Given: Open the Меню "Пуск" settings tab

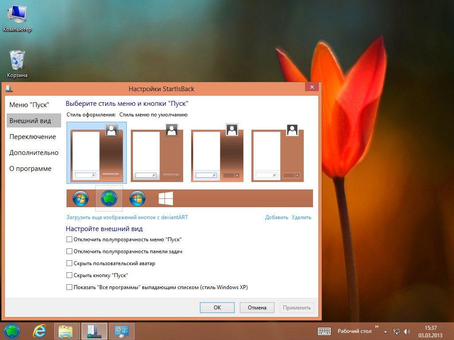Looking at the screenshot, I should click(29, 104).
